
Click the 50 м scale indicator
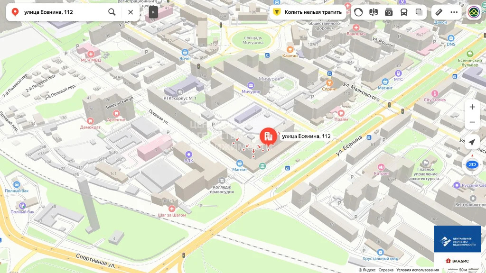point(462,270)
